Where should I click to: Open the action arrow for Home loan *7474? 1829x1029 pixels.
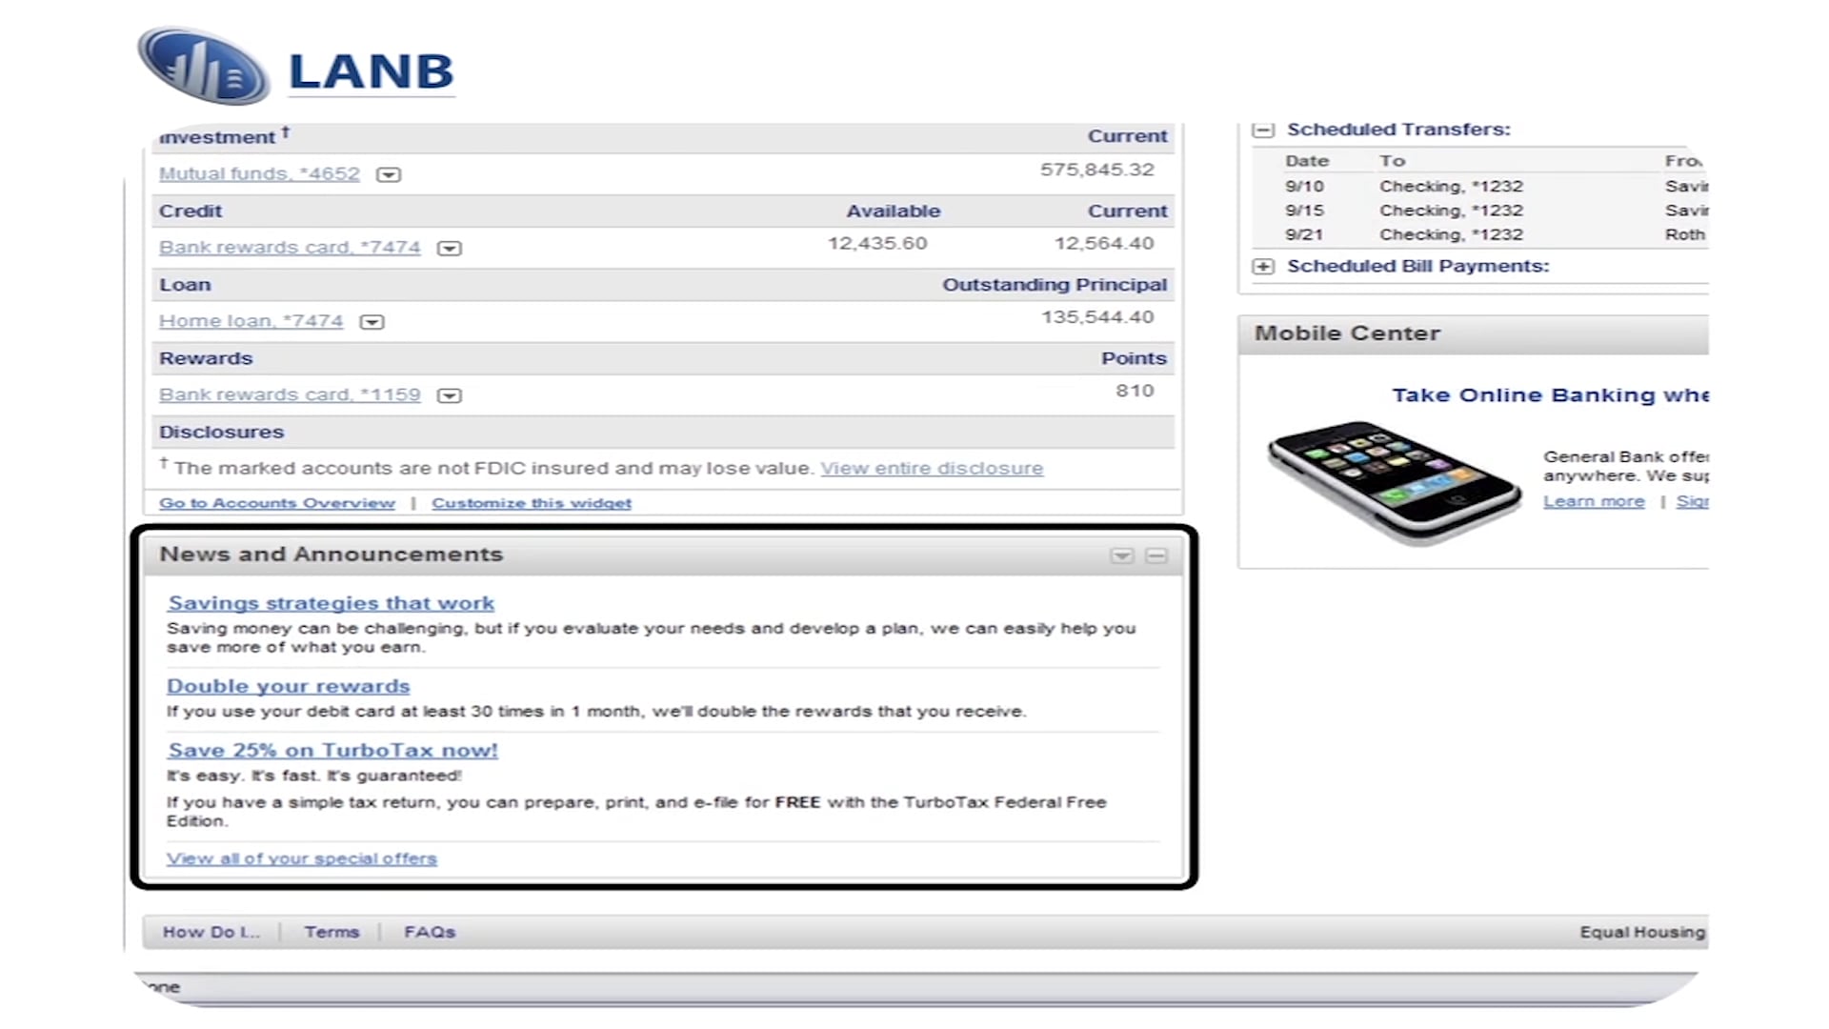372,322
